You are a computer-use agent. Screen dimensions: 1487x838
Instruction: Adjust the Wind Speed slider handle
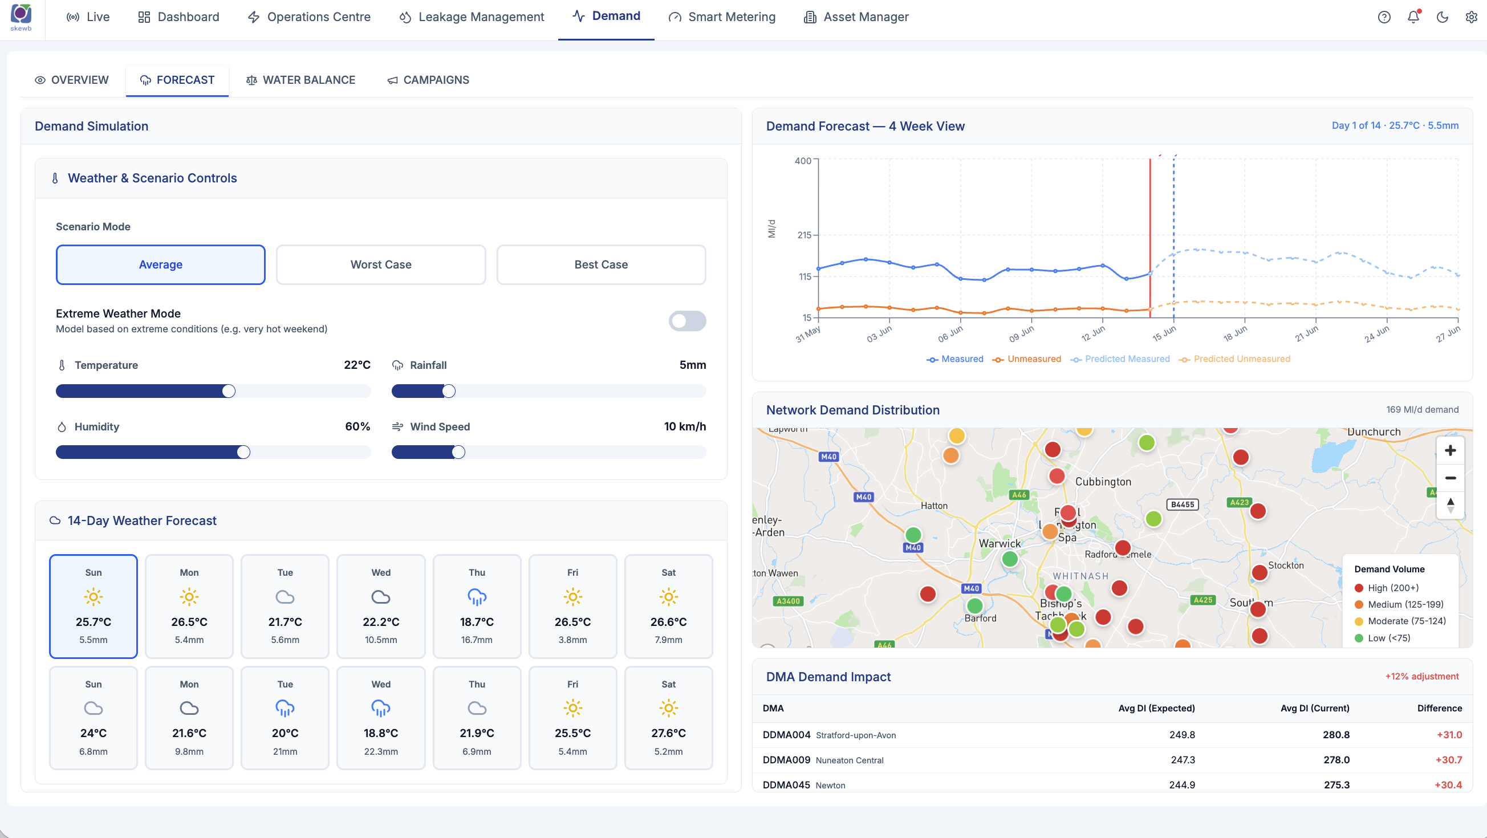click(x=458, y=453)
